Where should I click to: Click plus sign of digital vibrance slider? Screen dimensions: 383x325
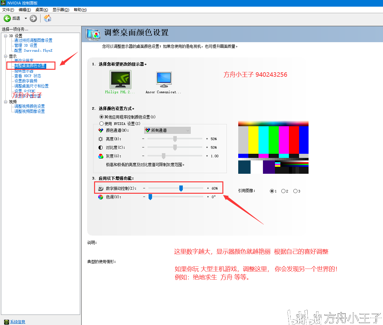208,188
